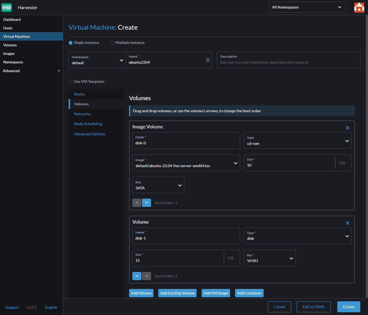
Task: Remove the disk-1 Volume with X icon
Action: 347,223
